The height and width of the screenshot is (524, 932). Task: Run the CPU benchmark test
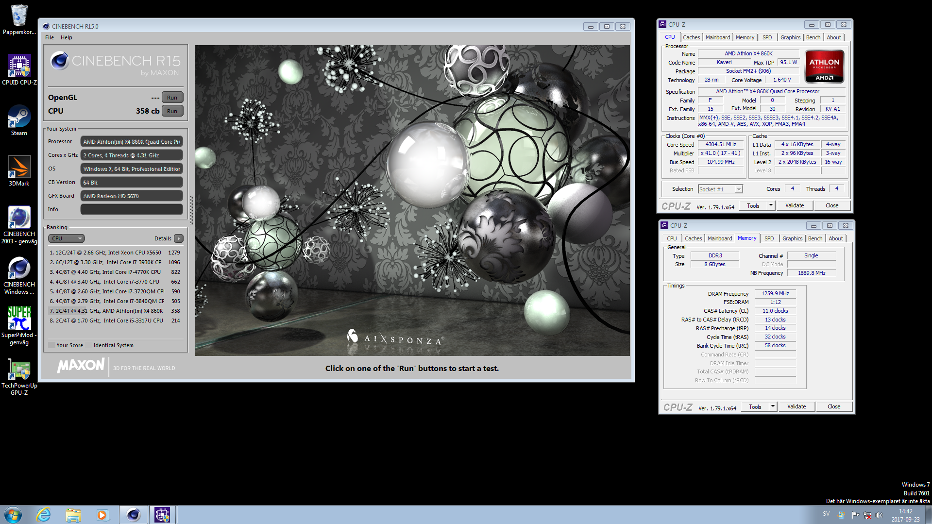(172, 111)
